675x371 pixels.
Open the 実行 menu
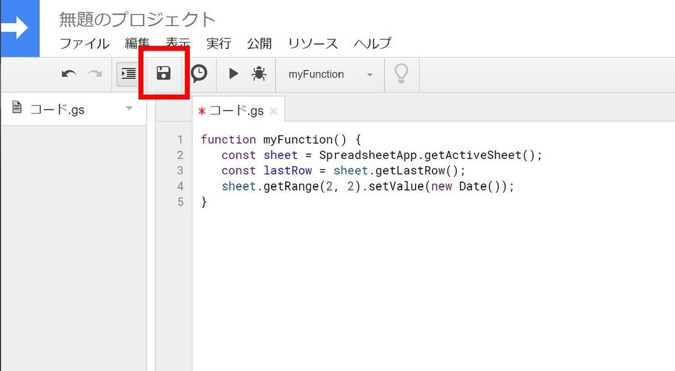[218, 43]
